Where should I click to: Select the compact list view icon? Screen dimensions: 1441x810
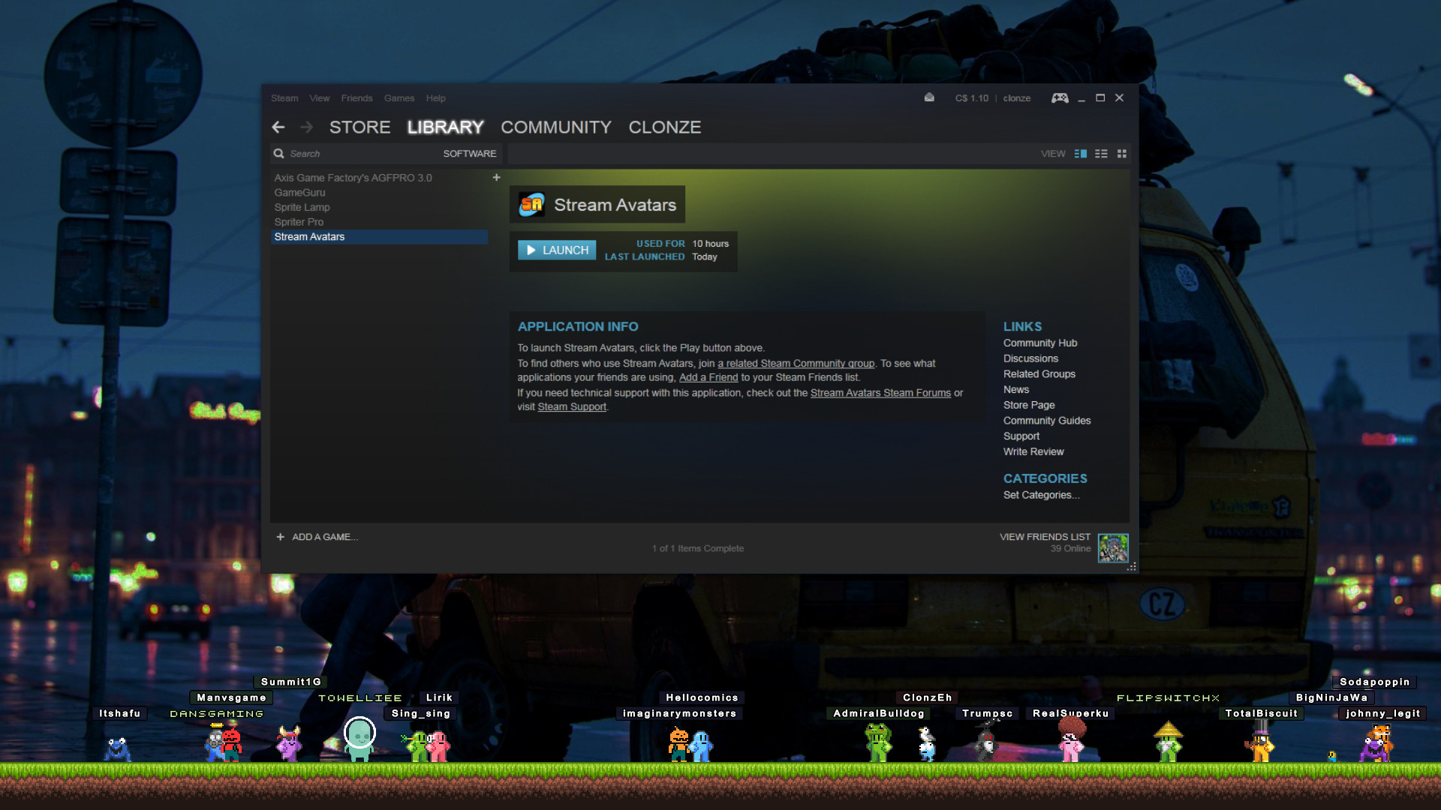click(x=1102, y=153)
